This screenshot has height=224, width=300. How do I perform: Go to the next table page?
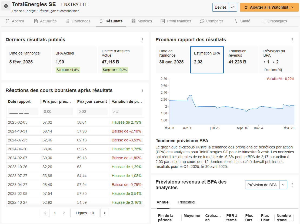pos(105,213)
